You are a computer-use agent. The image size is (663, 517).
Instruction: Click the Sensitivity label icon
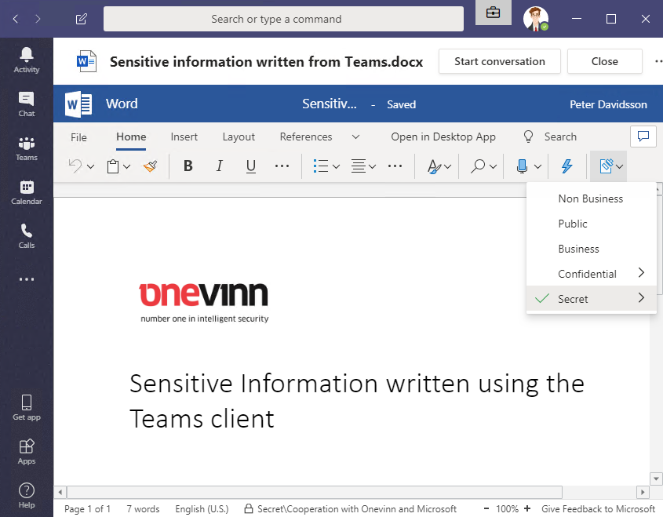pyautogui.click(x=607, y=166)
